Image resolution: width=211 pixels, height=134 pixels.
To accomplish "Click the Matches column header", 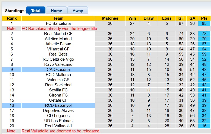I will pyautogui.click(x=110, y=18).
